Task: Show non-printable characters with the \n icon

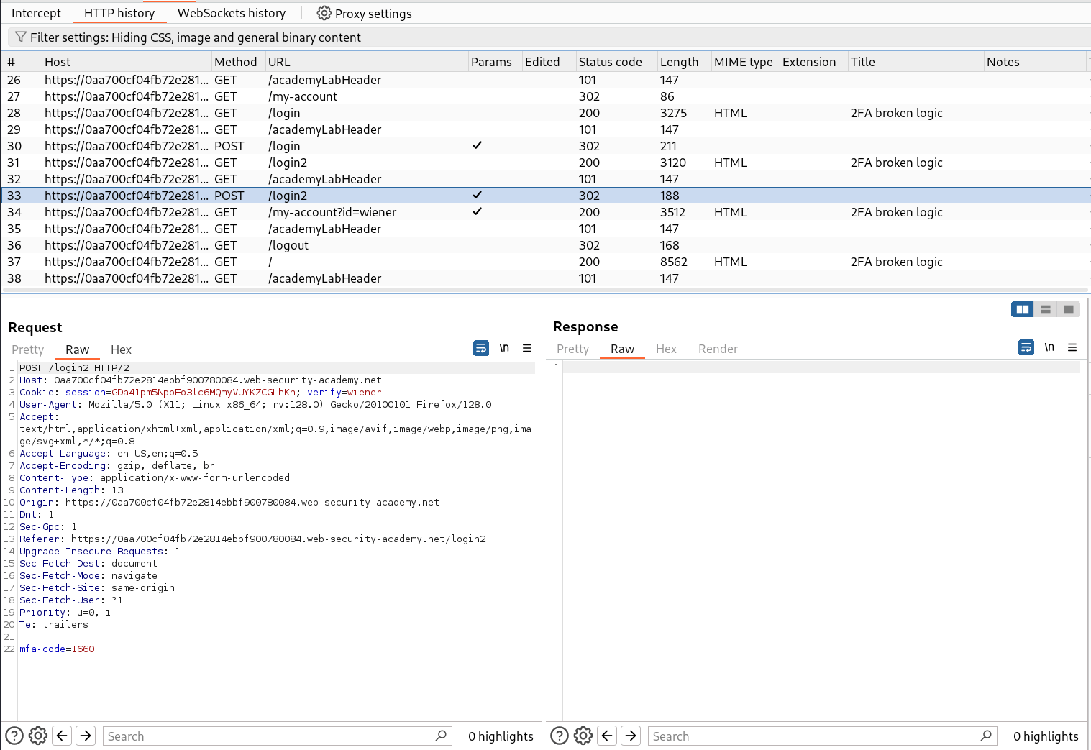Action: pos(504,348)
